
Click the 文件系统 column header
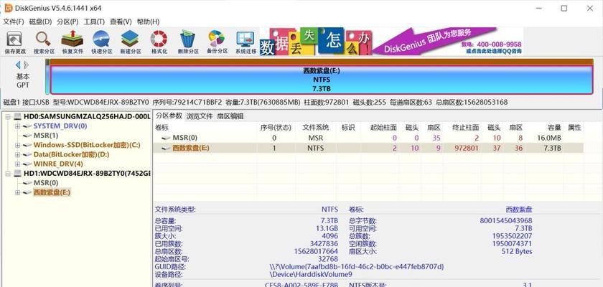315,128
